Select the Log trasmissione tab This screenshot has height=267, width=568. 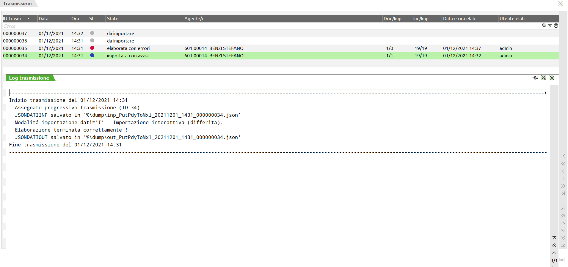(x=29, y=78)
